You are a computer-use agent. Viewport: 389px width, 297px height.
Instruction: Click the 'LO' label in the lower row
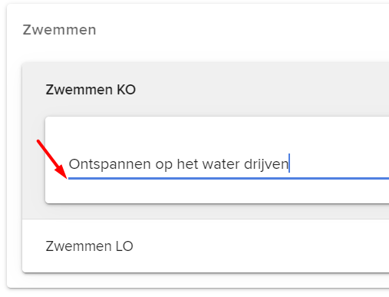124,246
